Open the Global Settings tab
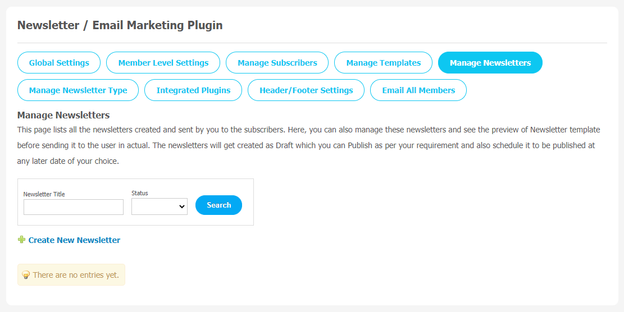Image resolution: width=624 pixels, height=312 pixels. pyautogui.click(x=59, y=63)
